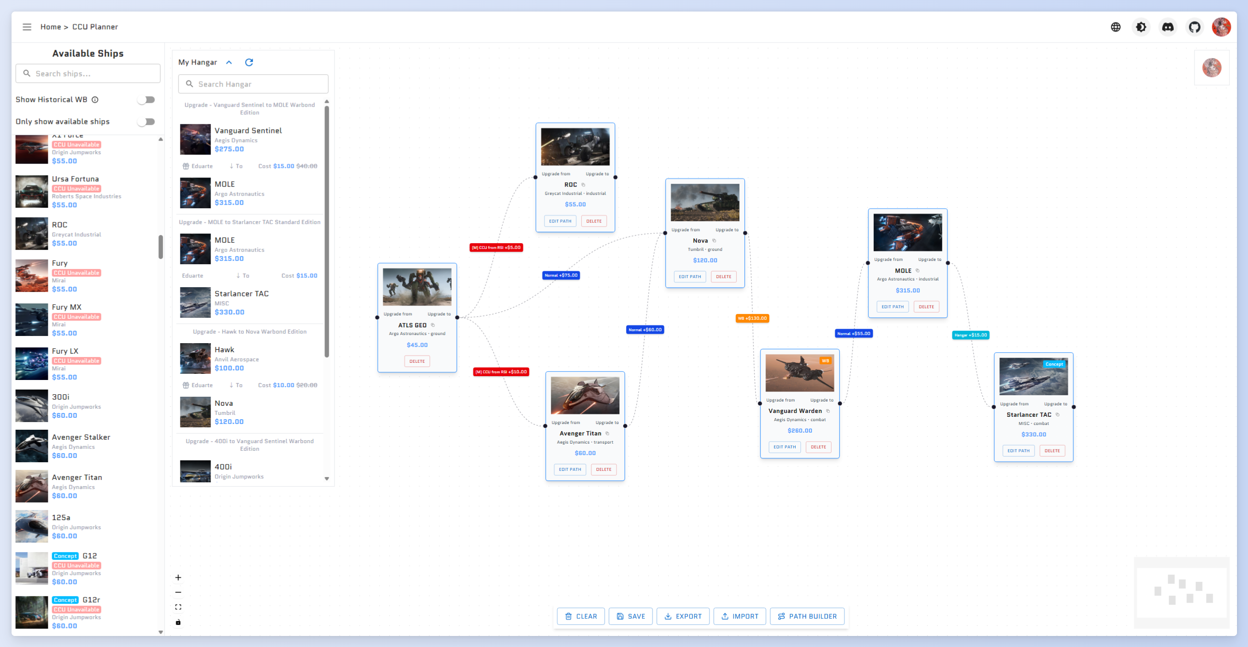Toggle dark mode theme icon

click(1141, 27)
